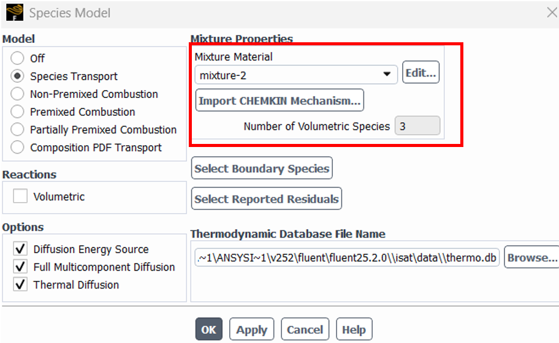Choose Premixed Combustion radio option
The height and width of the screenshot is (343, 559).
pos(17,111)
